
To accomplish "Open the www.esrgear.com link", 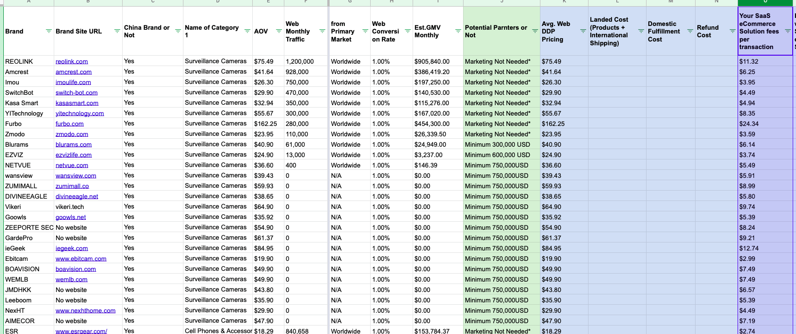I will (81, 331).
